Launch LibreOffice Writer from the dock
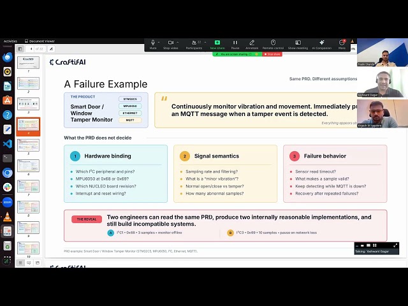The image size is (408, 306). [x=7, y=86]
